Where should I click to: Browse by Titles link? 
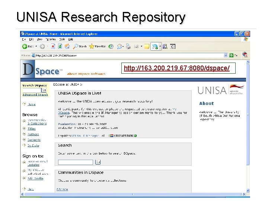[32, 128]
